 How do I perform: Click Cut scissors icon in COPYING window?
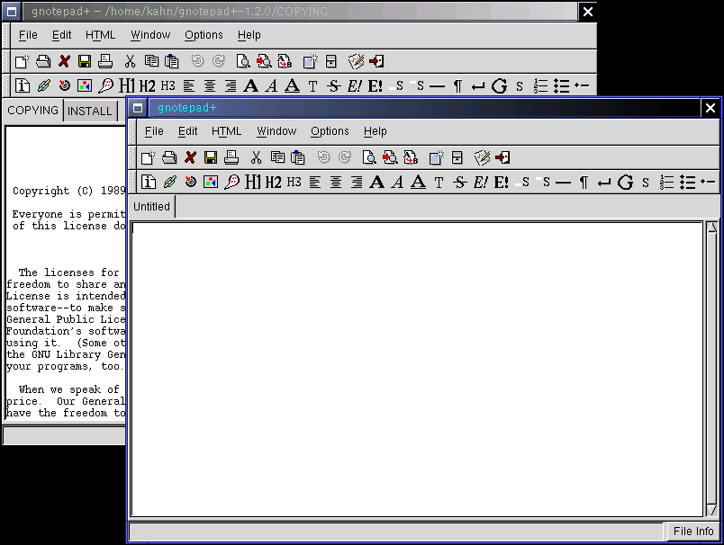pyautogui.click(x=131, y=61)
